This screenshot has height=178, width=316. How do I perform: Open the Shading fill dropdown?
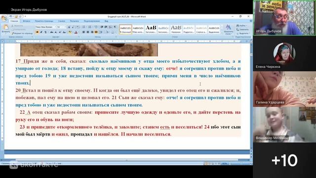[108, 32]
